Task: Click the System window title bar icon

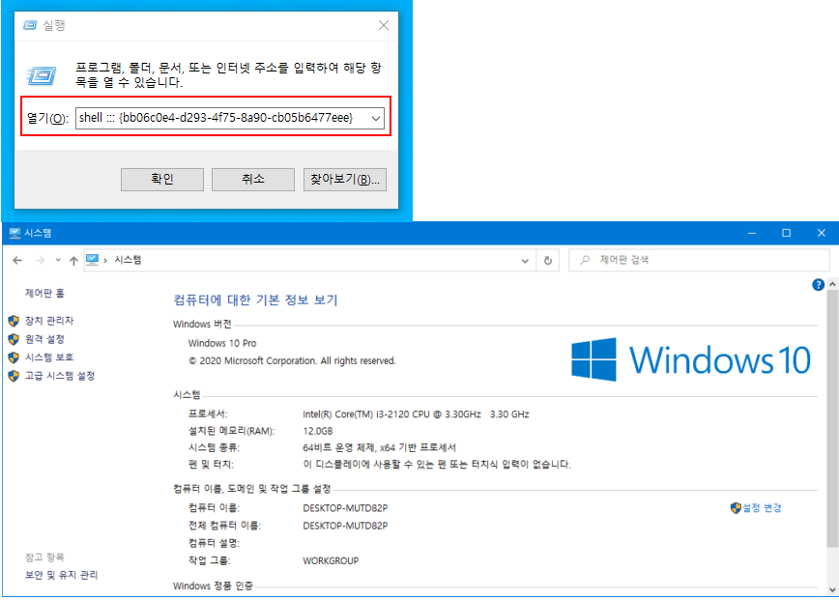Action: click(x=14, y=233)
